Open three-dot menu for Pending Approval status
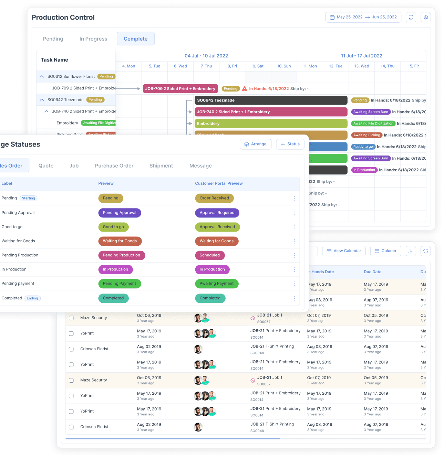444x458 pixels. (294, 213)
